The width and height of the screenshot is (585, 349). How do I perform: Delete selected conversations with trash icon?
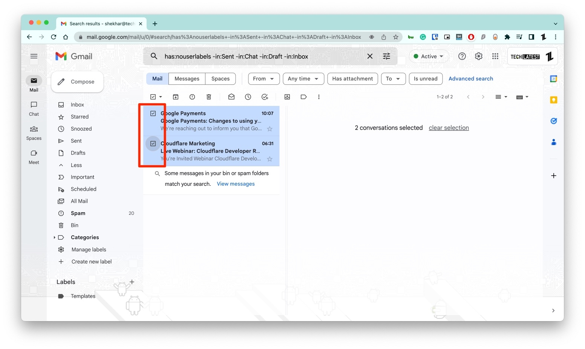coord(209,97)
